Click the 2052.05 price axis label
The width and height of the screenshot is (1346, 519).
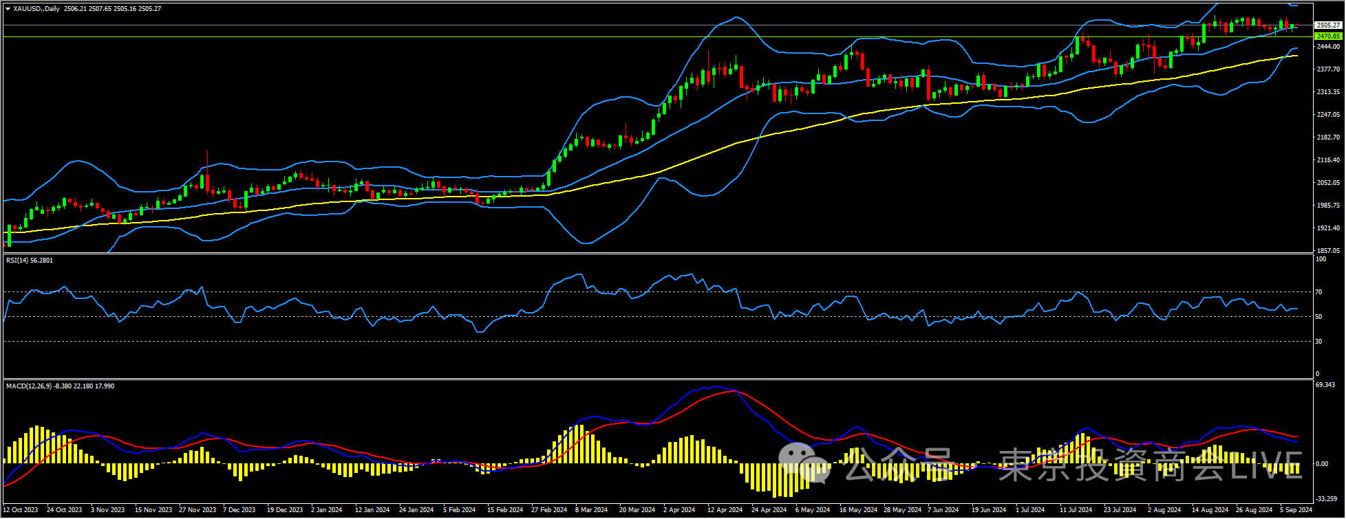pyautogui.click(x=1327, y=183)
